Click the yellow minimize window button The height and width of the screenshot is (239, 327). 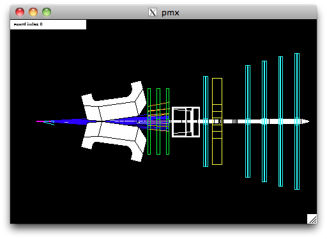click(x=33, y=12)
